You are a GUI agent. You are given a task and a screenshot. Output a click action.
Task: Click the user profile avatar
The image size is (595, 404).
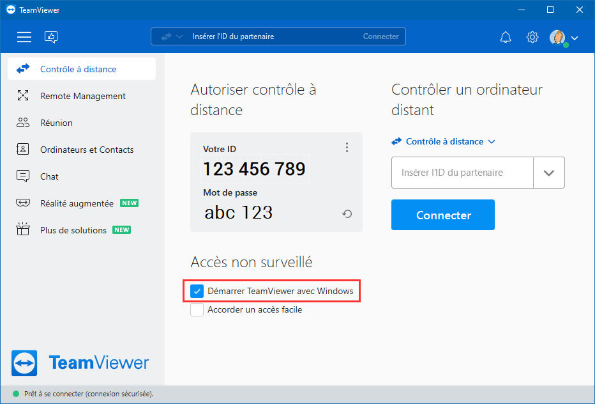(x=557, y=37)
